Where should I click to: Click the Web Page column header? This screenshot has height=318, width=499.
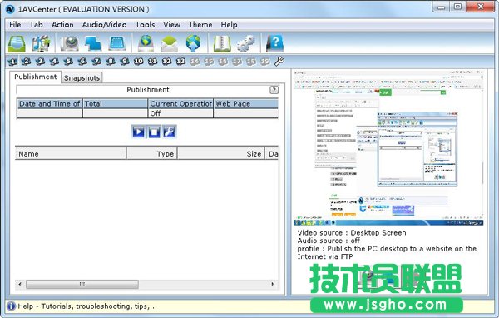pos(245,103)
